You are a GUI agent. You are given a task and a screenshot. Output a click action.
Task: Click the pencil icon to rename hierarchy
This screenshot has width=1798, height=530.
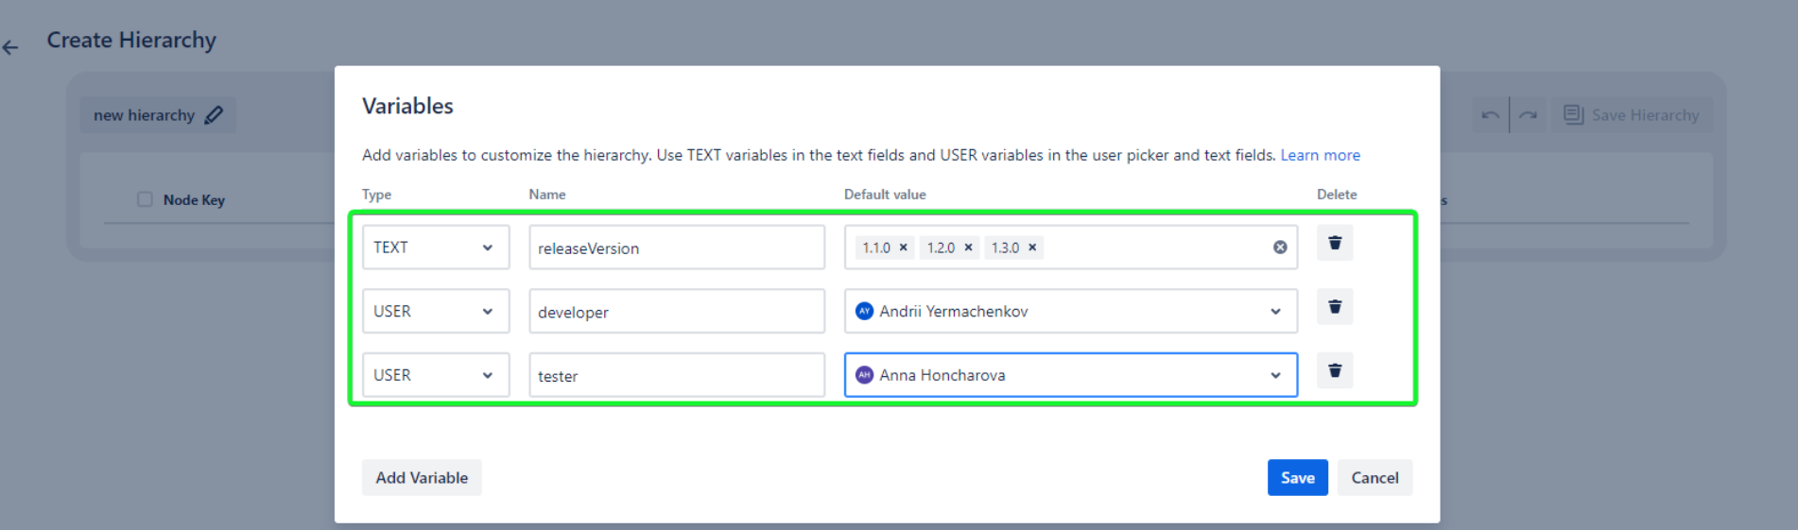[214, 115]
